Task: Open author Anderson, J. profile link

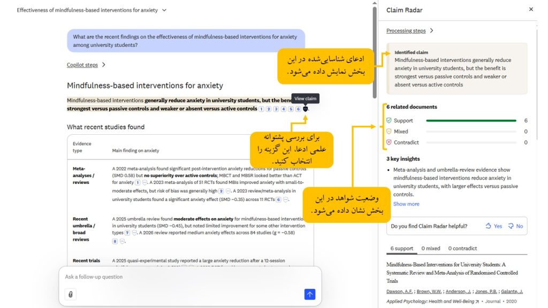Action: pyautogui.click(x=458, y=291)
